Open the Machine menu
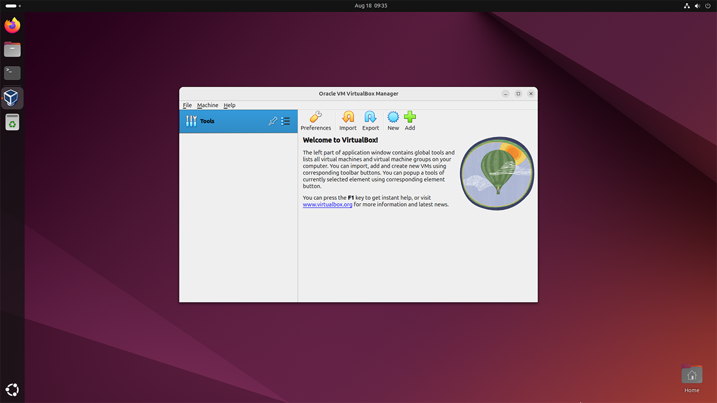This screenshot has width=717, height=403. 207,105
